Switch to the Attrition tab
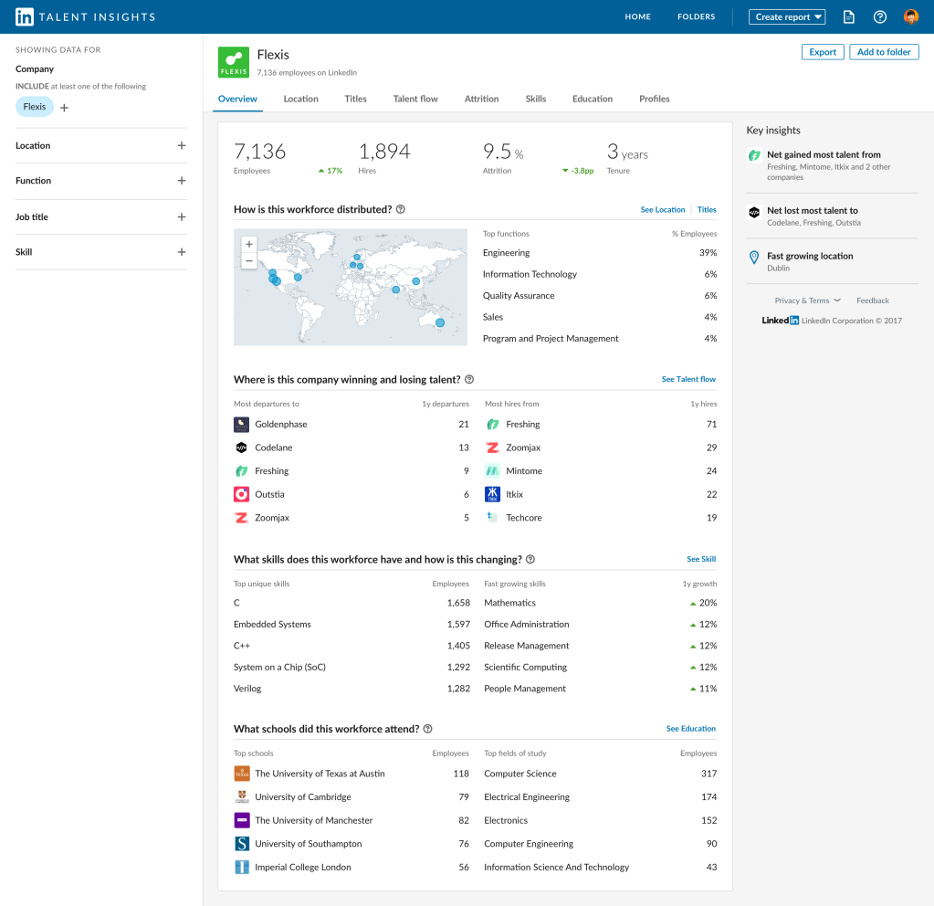 [x=481, y=99]
